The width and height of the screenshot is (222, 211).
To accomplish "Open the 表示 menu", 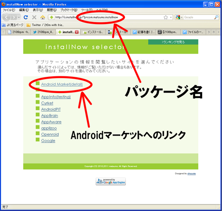I will (38, 10).
